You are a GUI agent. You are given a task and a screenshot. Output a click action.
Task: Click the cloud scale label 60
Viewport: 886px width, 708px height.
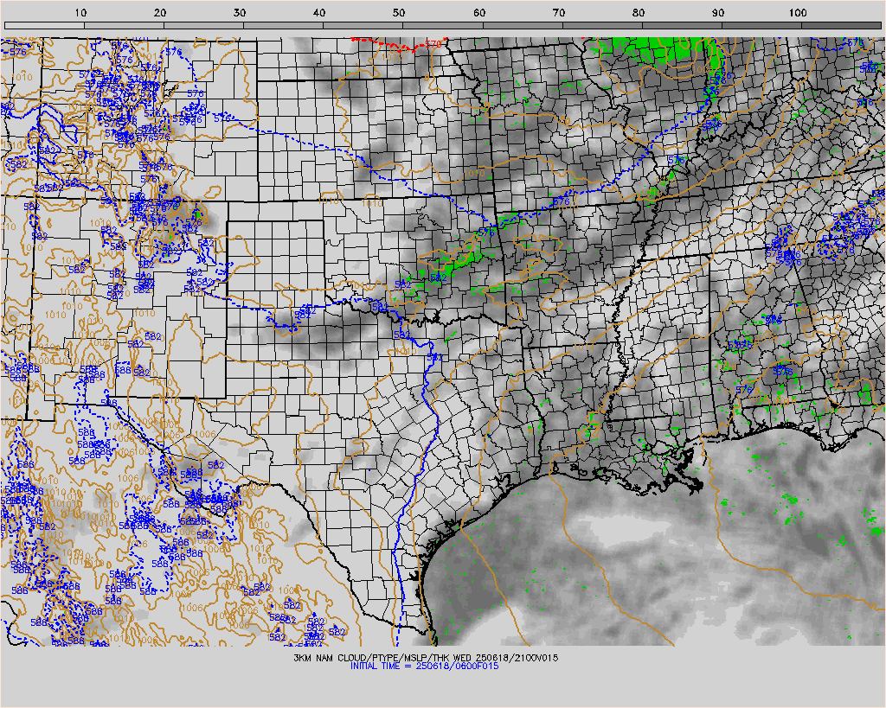(x=479, y=13)
